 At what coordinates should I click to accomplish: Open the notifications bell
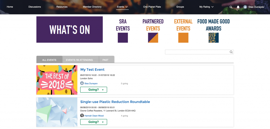pos(238,7)
